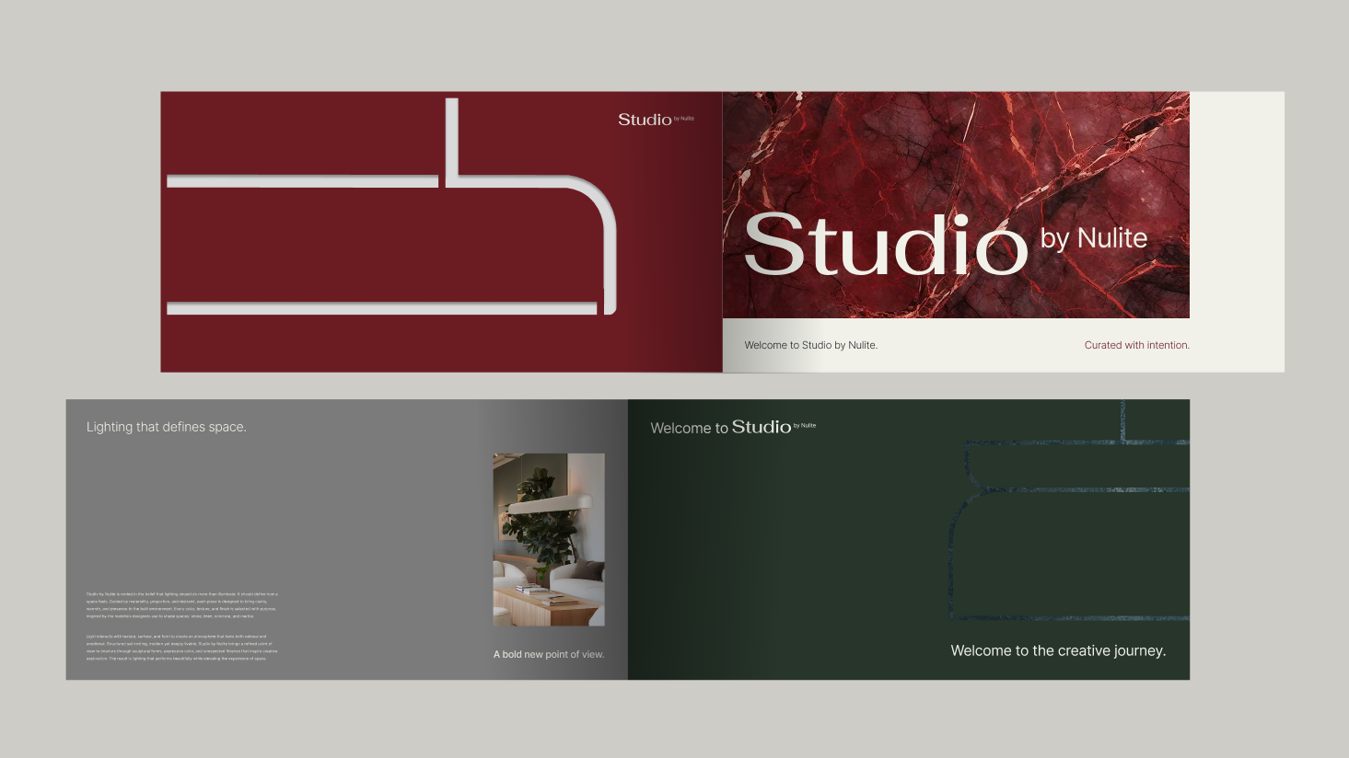Select the interior living room photo thumbnail
The height and width of the screenshot is (758, 1349).
(549, 540)
